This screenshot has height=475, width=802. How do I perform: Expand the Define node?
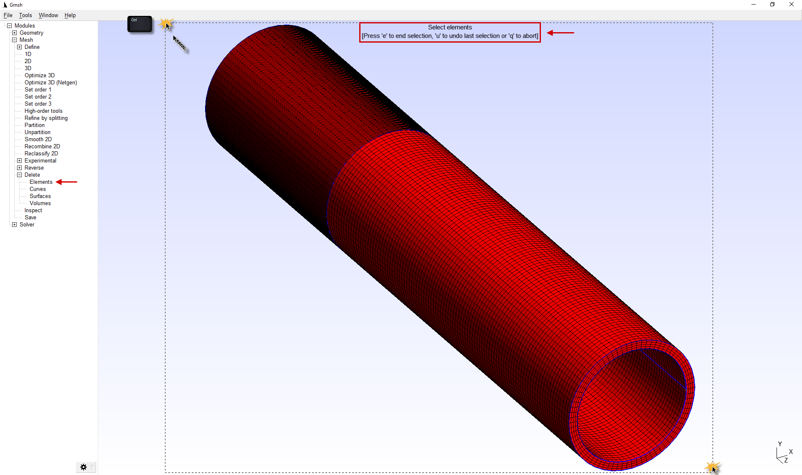coord(19,47)
